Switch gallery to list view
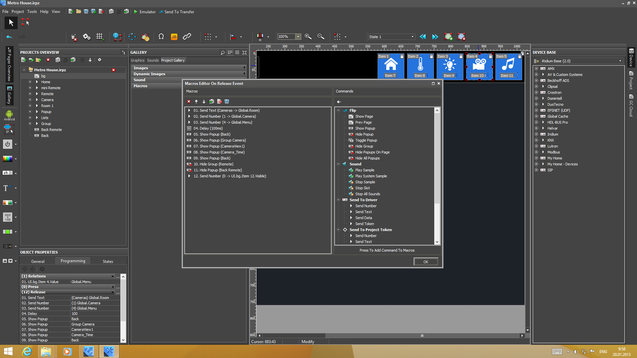This screenshot has width=637, height=358. [x=237, y=53]
